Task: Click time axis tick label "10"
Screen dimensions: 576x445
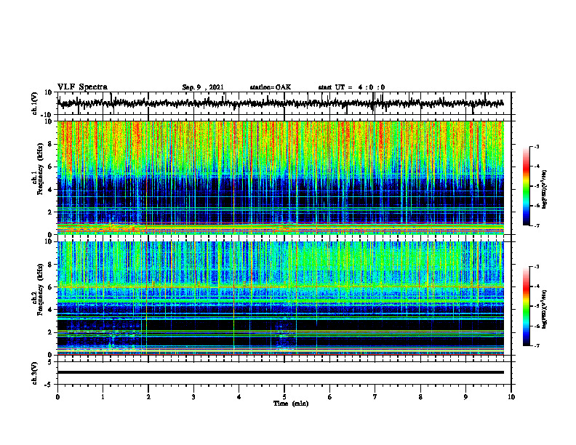Action: pos(511,397)
